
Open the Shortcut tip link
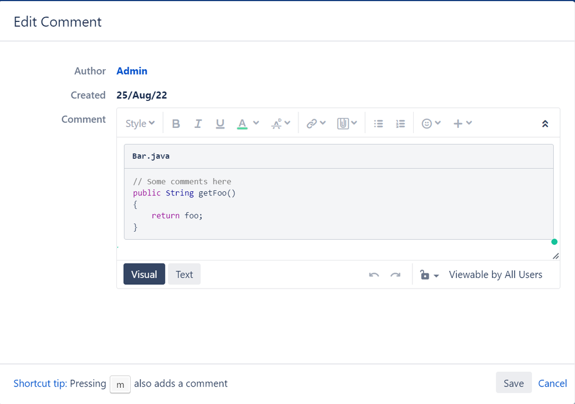[x=40, y=383]
